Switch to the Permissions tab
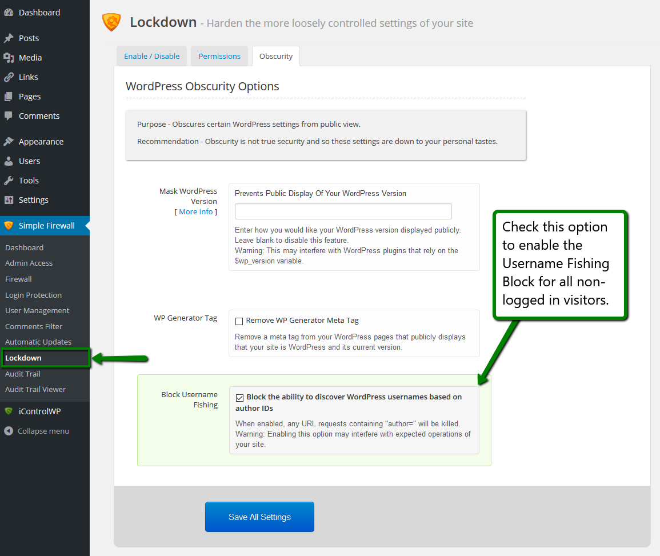The width and height of the screenshot is (660, 556). coord(219,57)
